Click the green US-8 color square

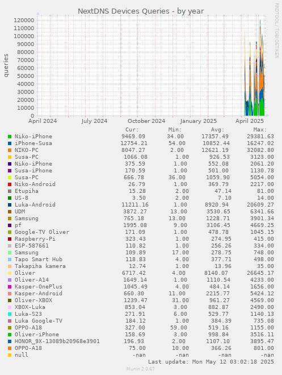[x=10, y=198]
